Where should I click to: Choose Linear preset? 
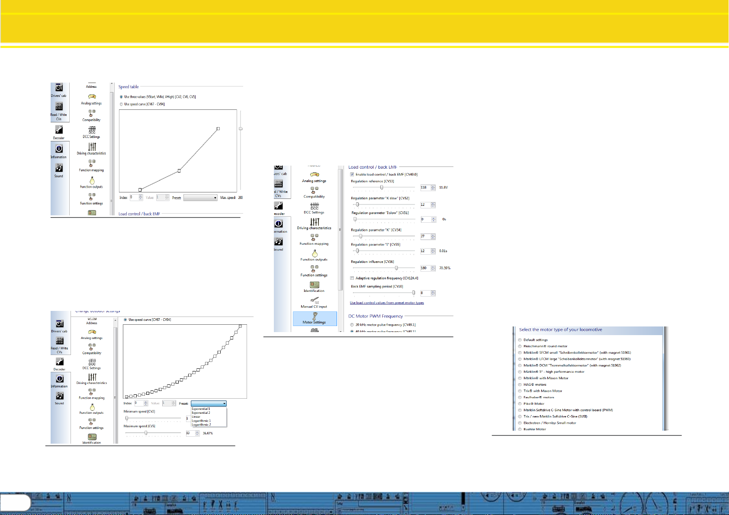click(x=196, y=417)
